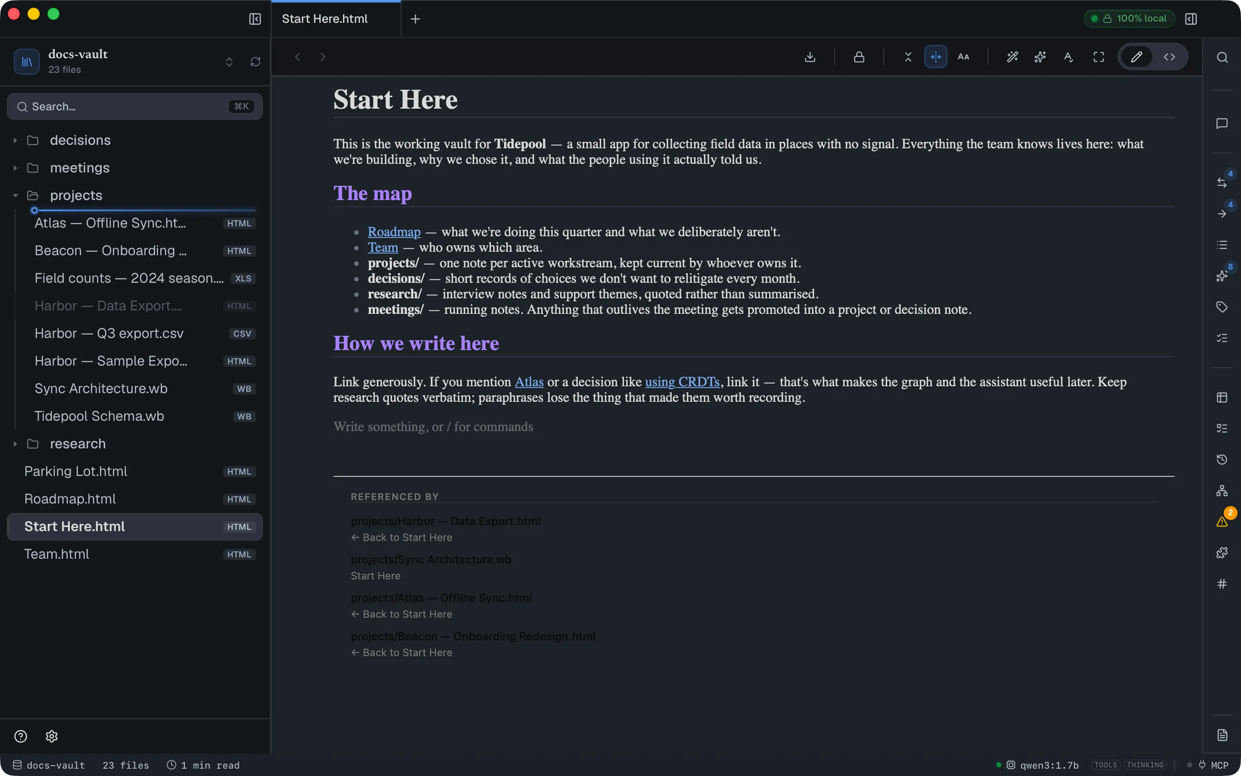Image resolution: width=1241 pixels, height=776 pixels.
Task: Click the magic wand icon in toolbar
Action: (x=1012, y=57)
